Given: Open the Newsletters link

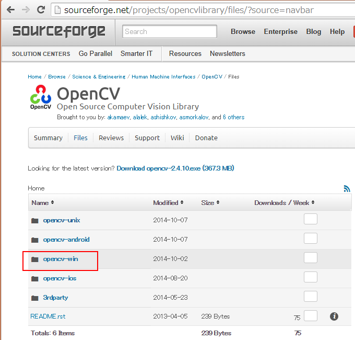Looking at the screenshot, I should 228,53.
